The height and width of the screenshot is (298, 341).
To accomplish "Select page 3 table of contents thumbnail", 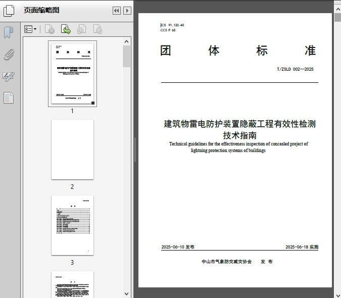I will click(x=72, y=225).
